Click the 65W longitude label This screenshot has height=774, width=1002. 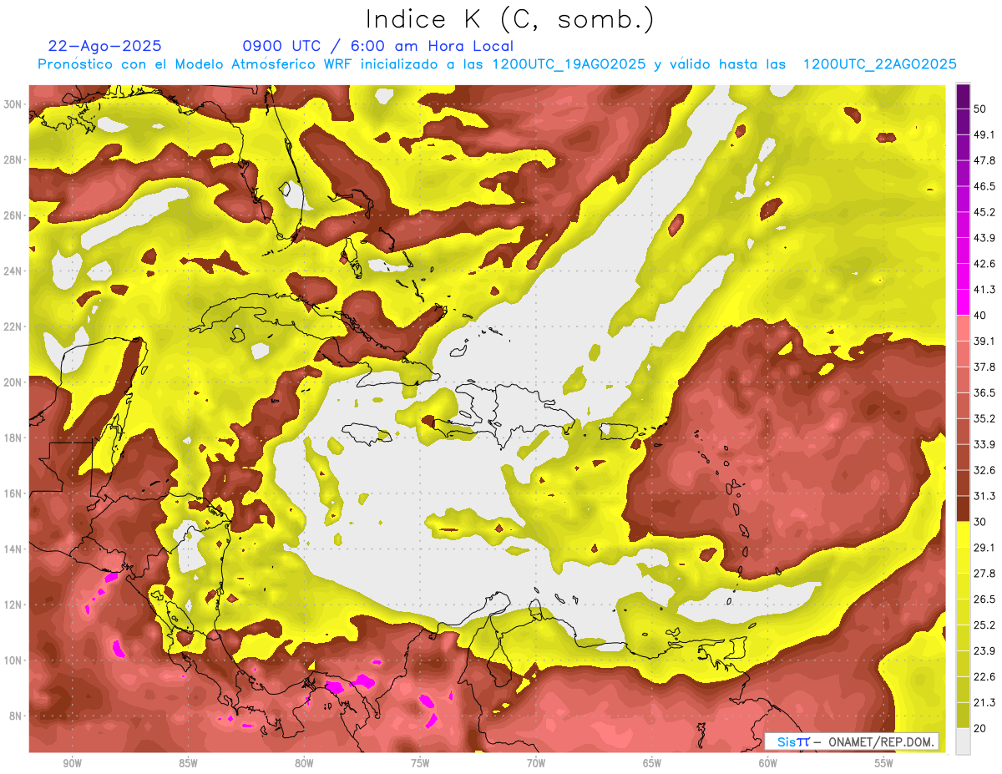pos(652,763)
